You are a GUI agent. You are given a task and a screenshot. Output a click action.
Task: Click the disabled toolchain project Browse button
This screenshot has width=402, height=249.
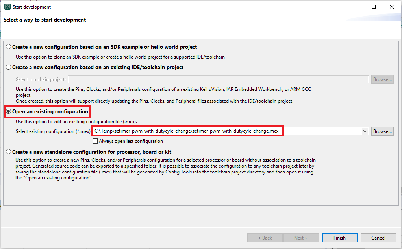[382, 79]
